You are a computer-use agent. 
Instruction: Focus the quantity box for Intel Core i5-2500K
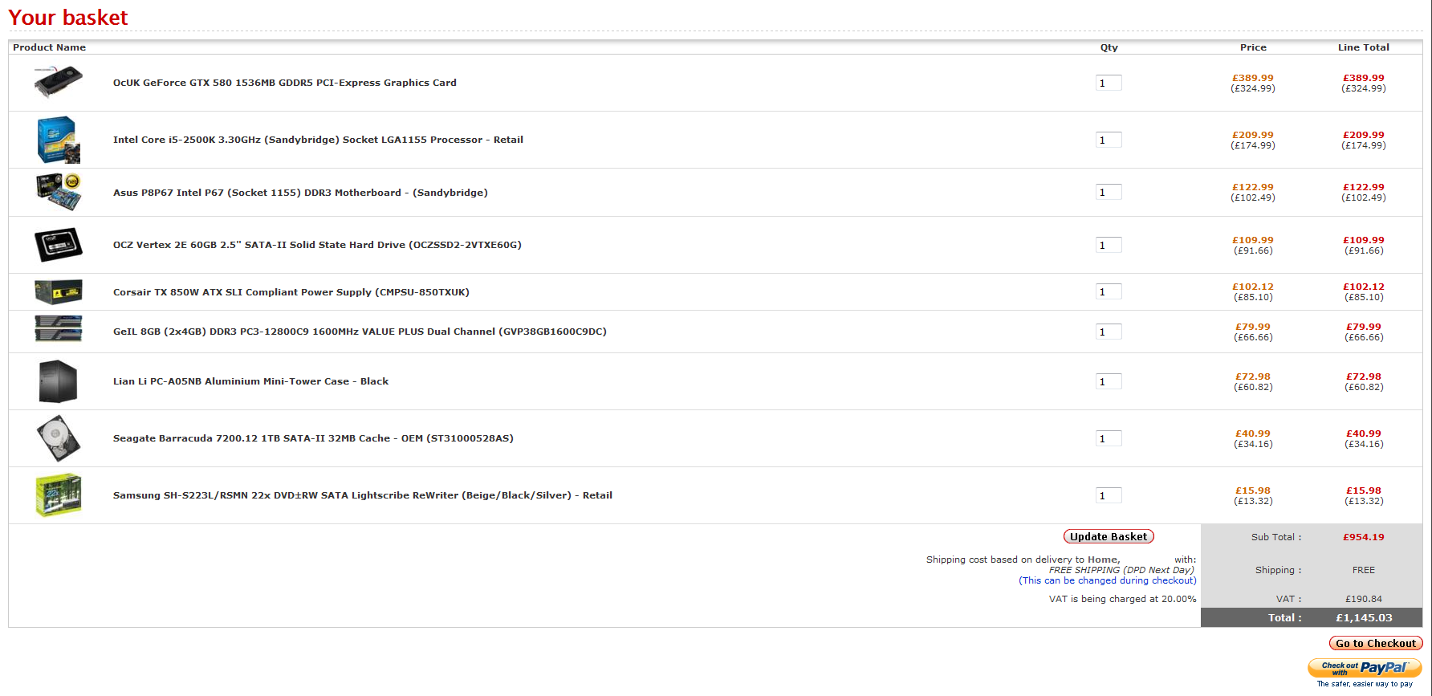coord(1108,140)
